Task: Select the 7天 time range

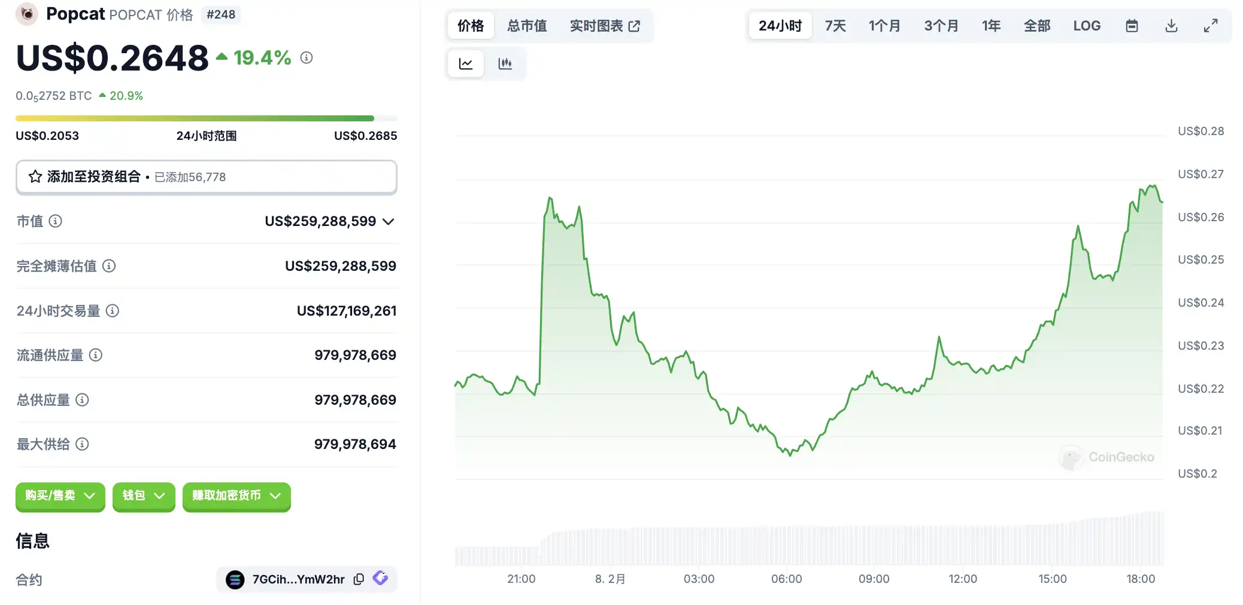Action: click(x=835, y=26)
